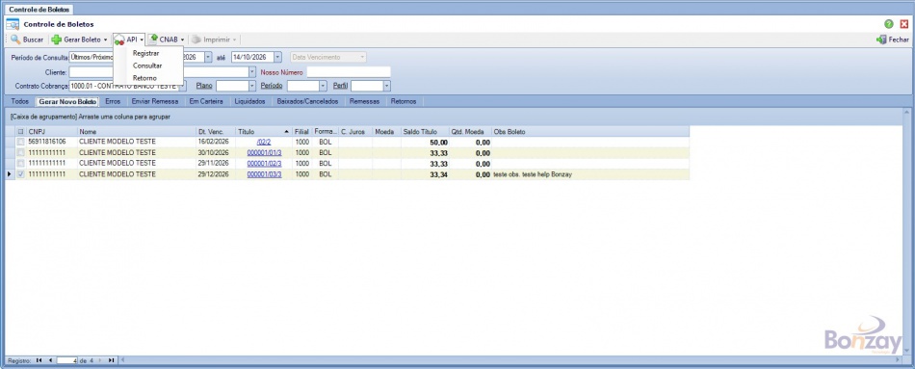Viewport: 915px width, 369px height.
Task: Click the vertical scrollbar up arrow
Action: [x=906, y=112]
